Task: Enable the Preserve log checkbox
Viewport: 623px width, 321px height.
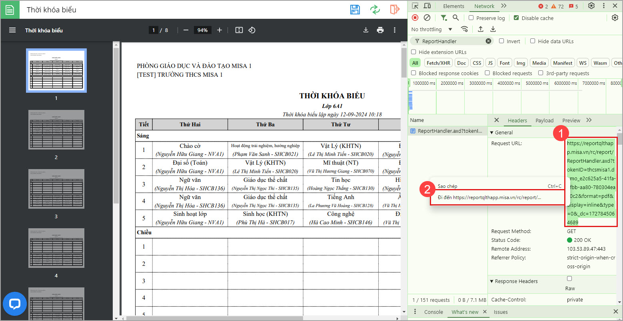Action: tap(471, 18)
